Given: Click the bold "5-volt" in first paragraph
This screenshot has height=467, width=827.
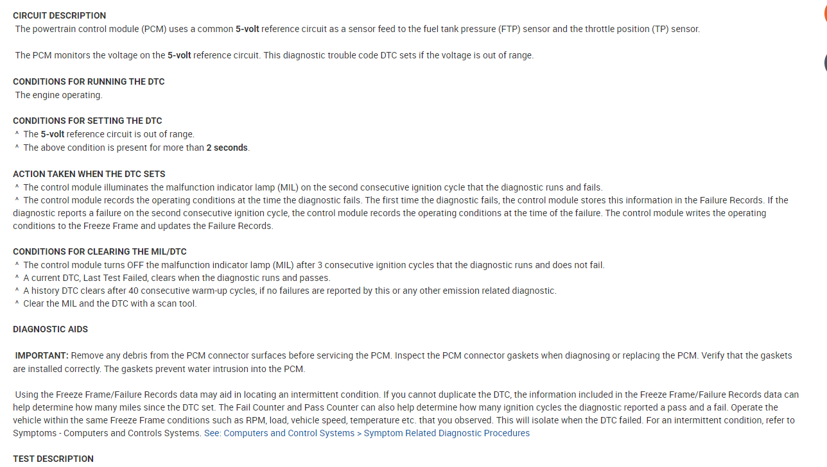Looking at the screenshot, I should 247,29.
